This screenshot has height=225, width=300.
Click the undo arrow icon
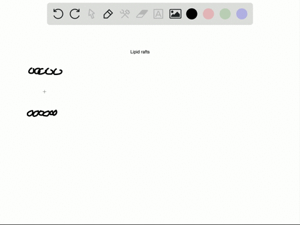58,14
